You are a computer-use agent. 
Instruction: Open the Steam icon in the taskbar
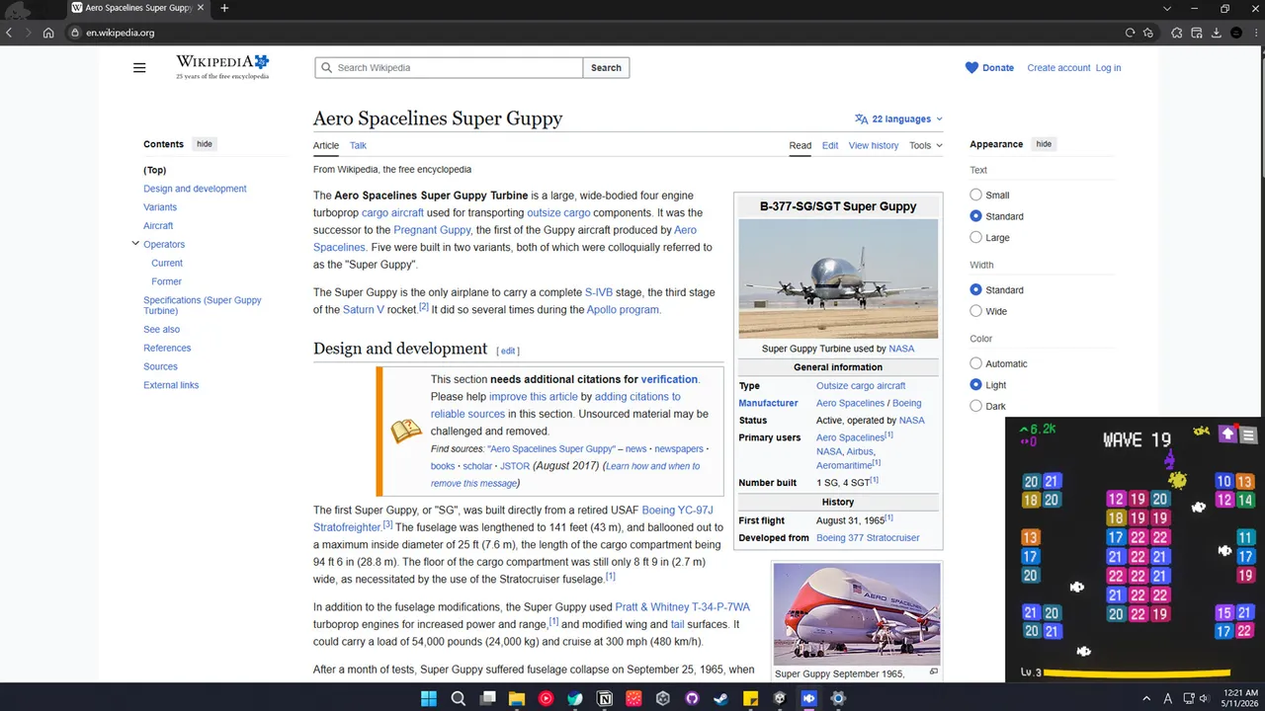(x=720, y=698)
